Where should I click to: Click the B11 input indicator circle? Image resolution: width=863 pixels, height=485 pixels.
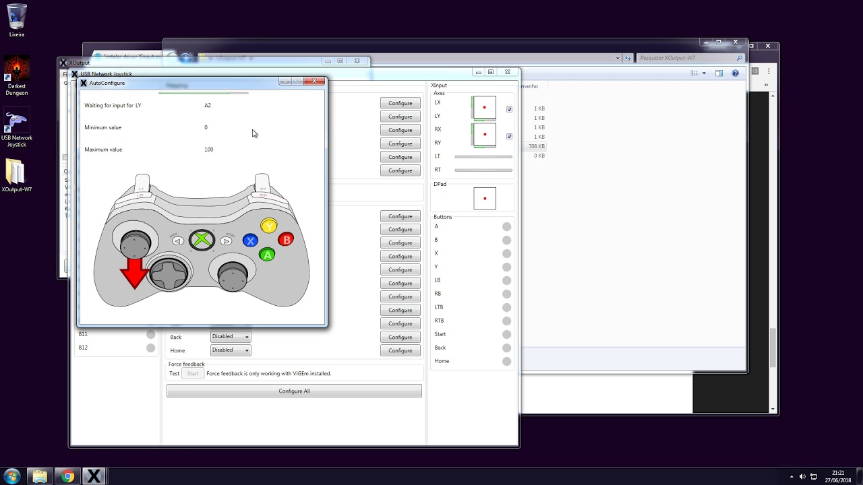151,334
